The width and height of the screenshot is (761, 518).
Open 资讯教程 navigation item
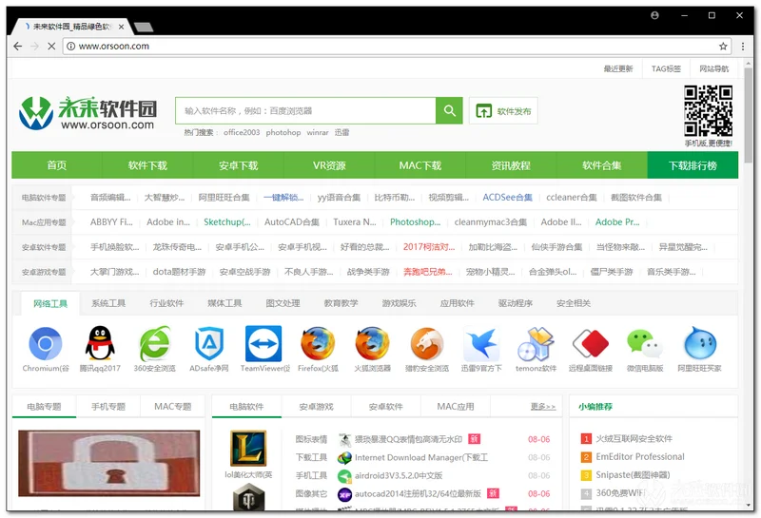coord(511,165)
